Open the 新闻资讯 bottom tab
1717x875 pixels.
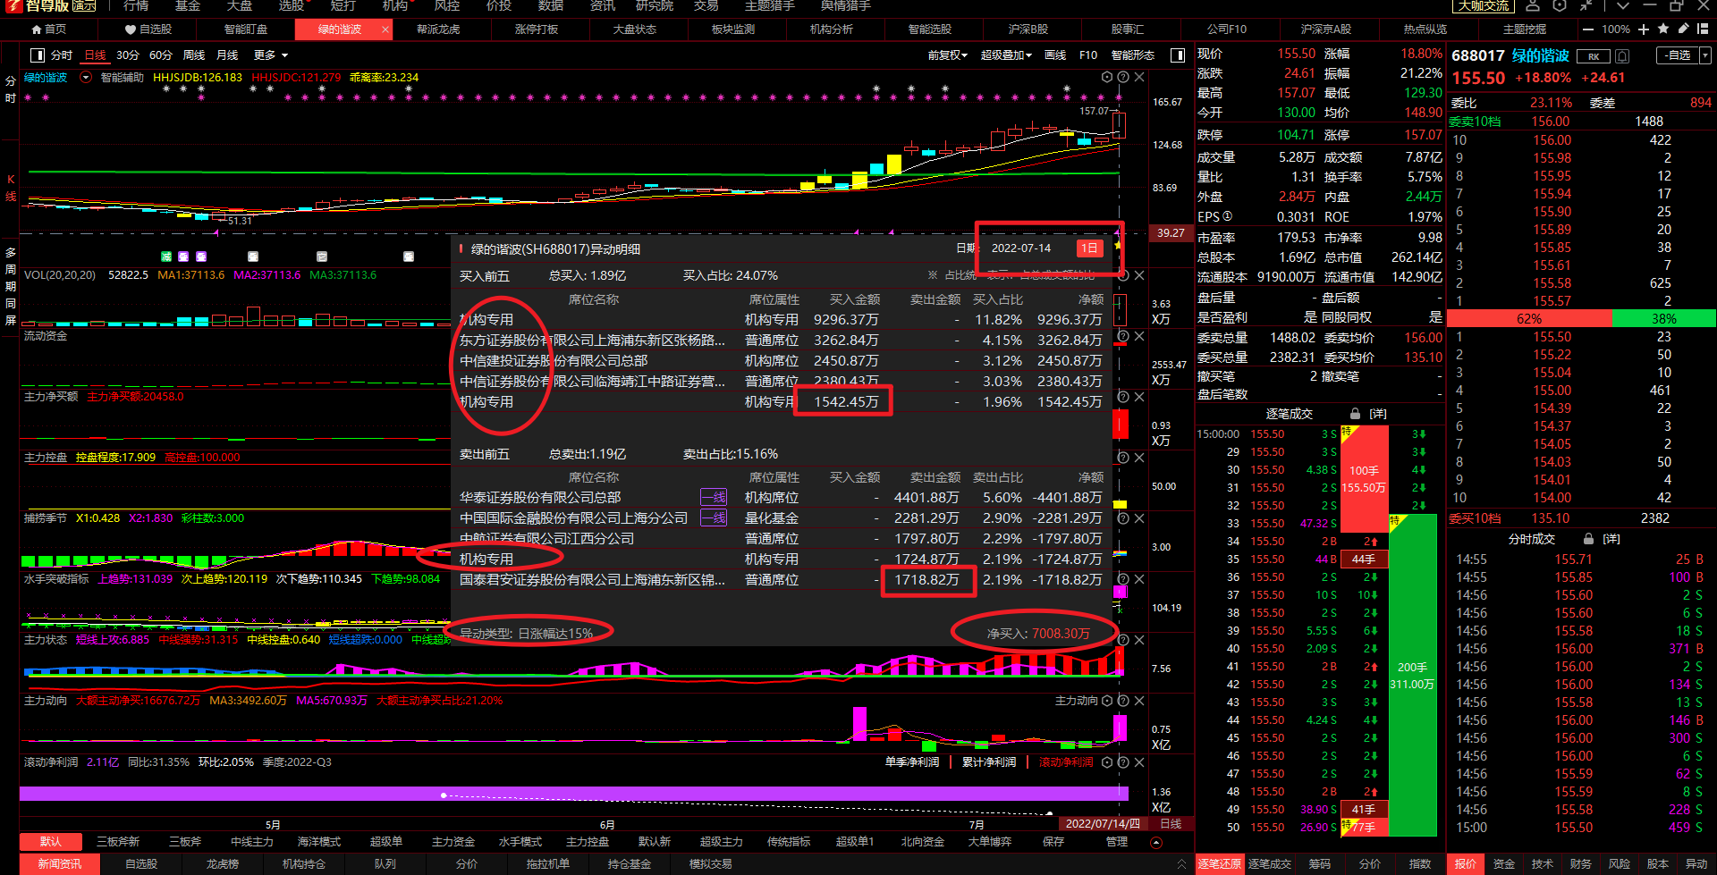click(x=59, y=864)
